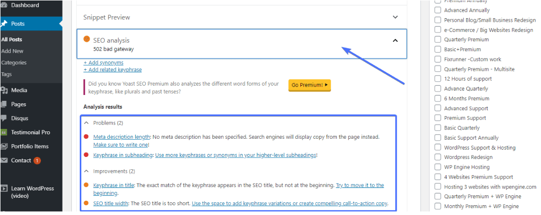Viewport: 541px width, 215px height.
Task: Tick the Premium Support checkbox
Action: point(438,118)
